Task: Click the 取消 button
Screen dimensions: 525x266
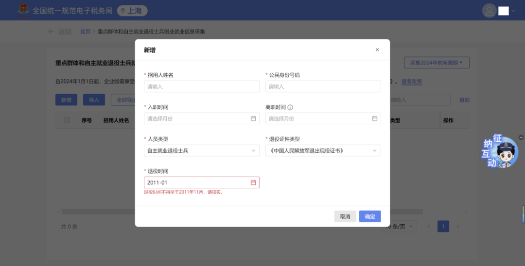Action: coord(345,216)
